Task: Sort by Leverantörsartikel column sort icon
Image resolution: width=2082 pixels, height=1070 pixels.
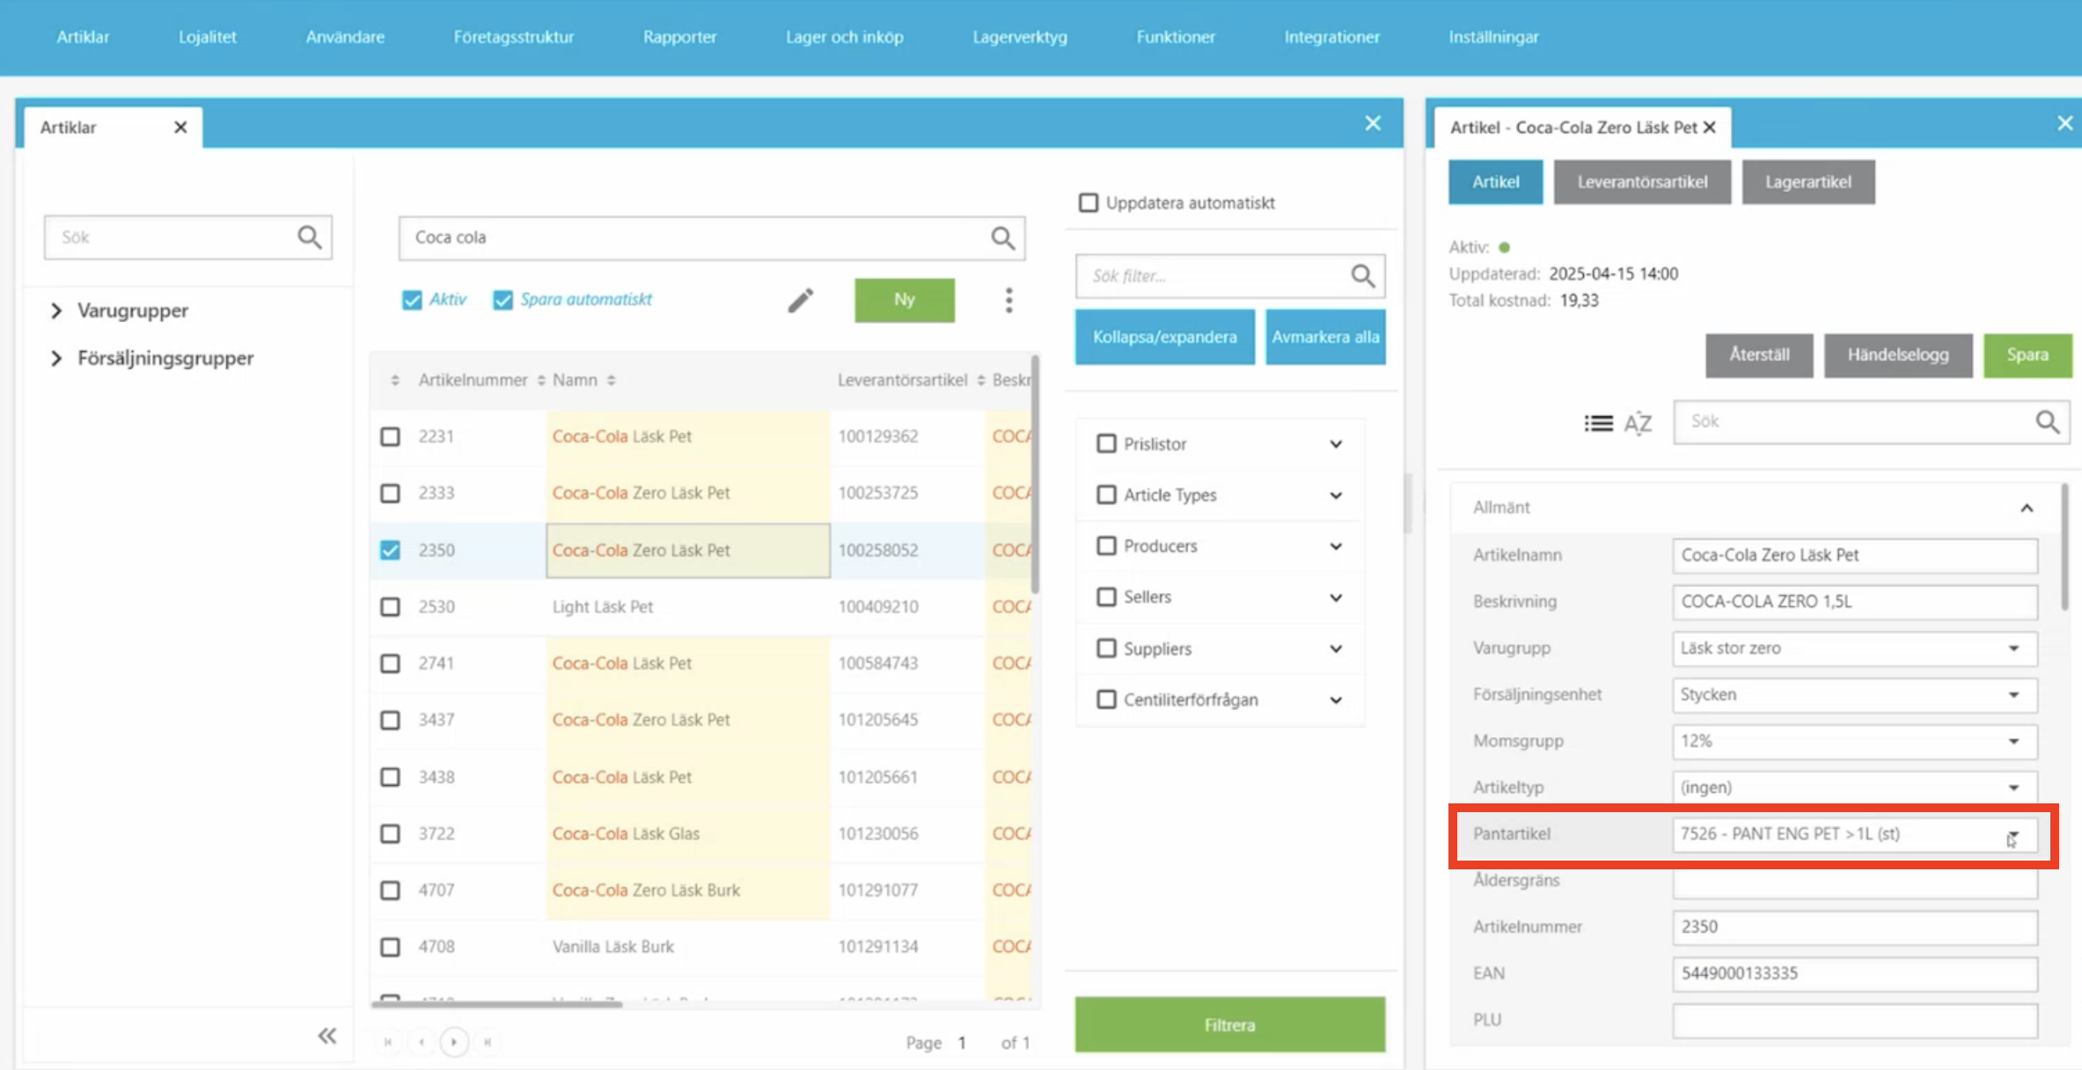Action: click(980, 380)
